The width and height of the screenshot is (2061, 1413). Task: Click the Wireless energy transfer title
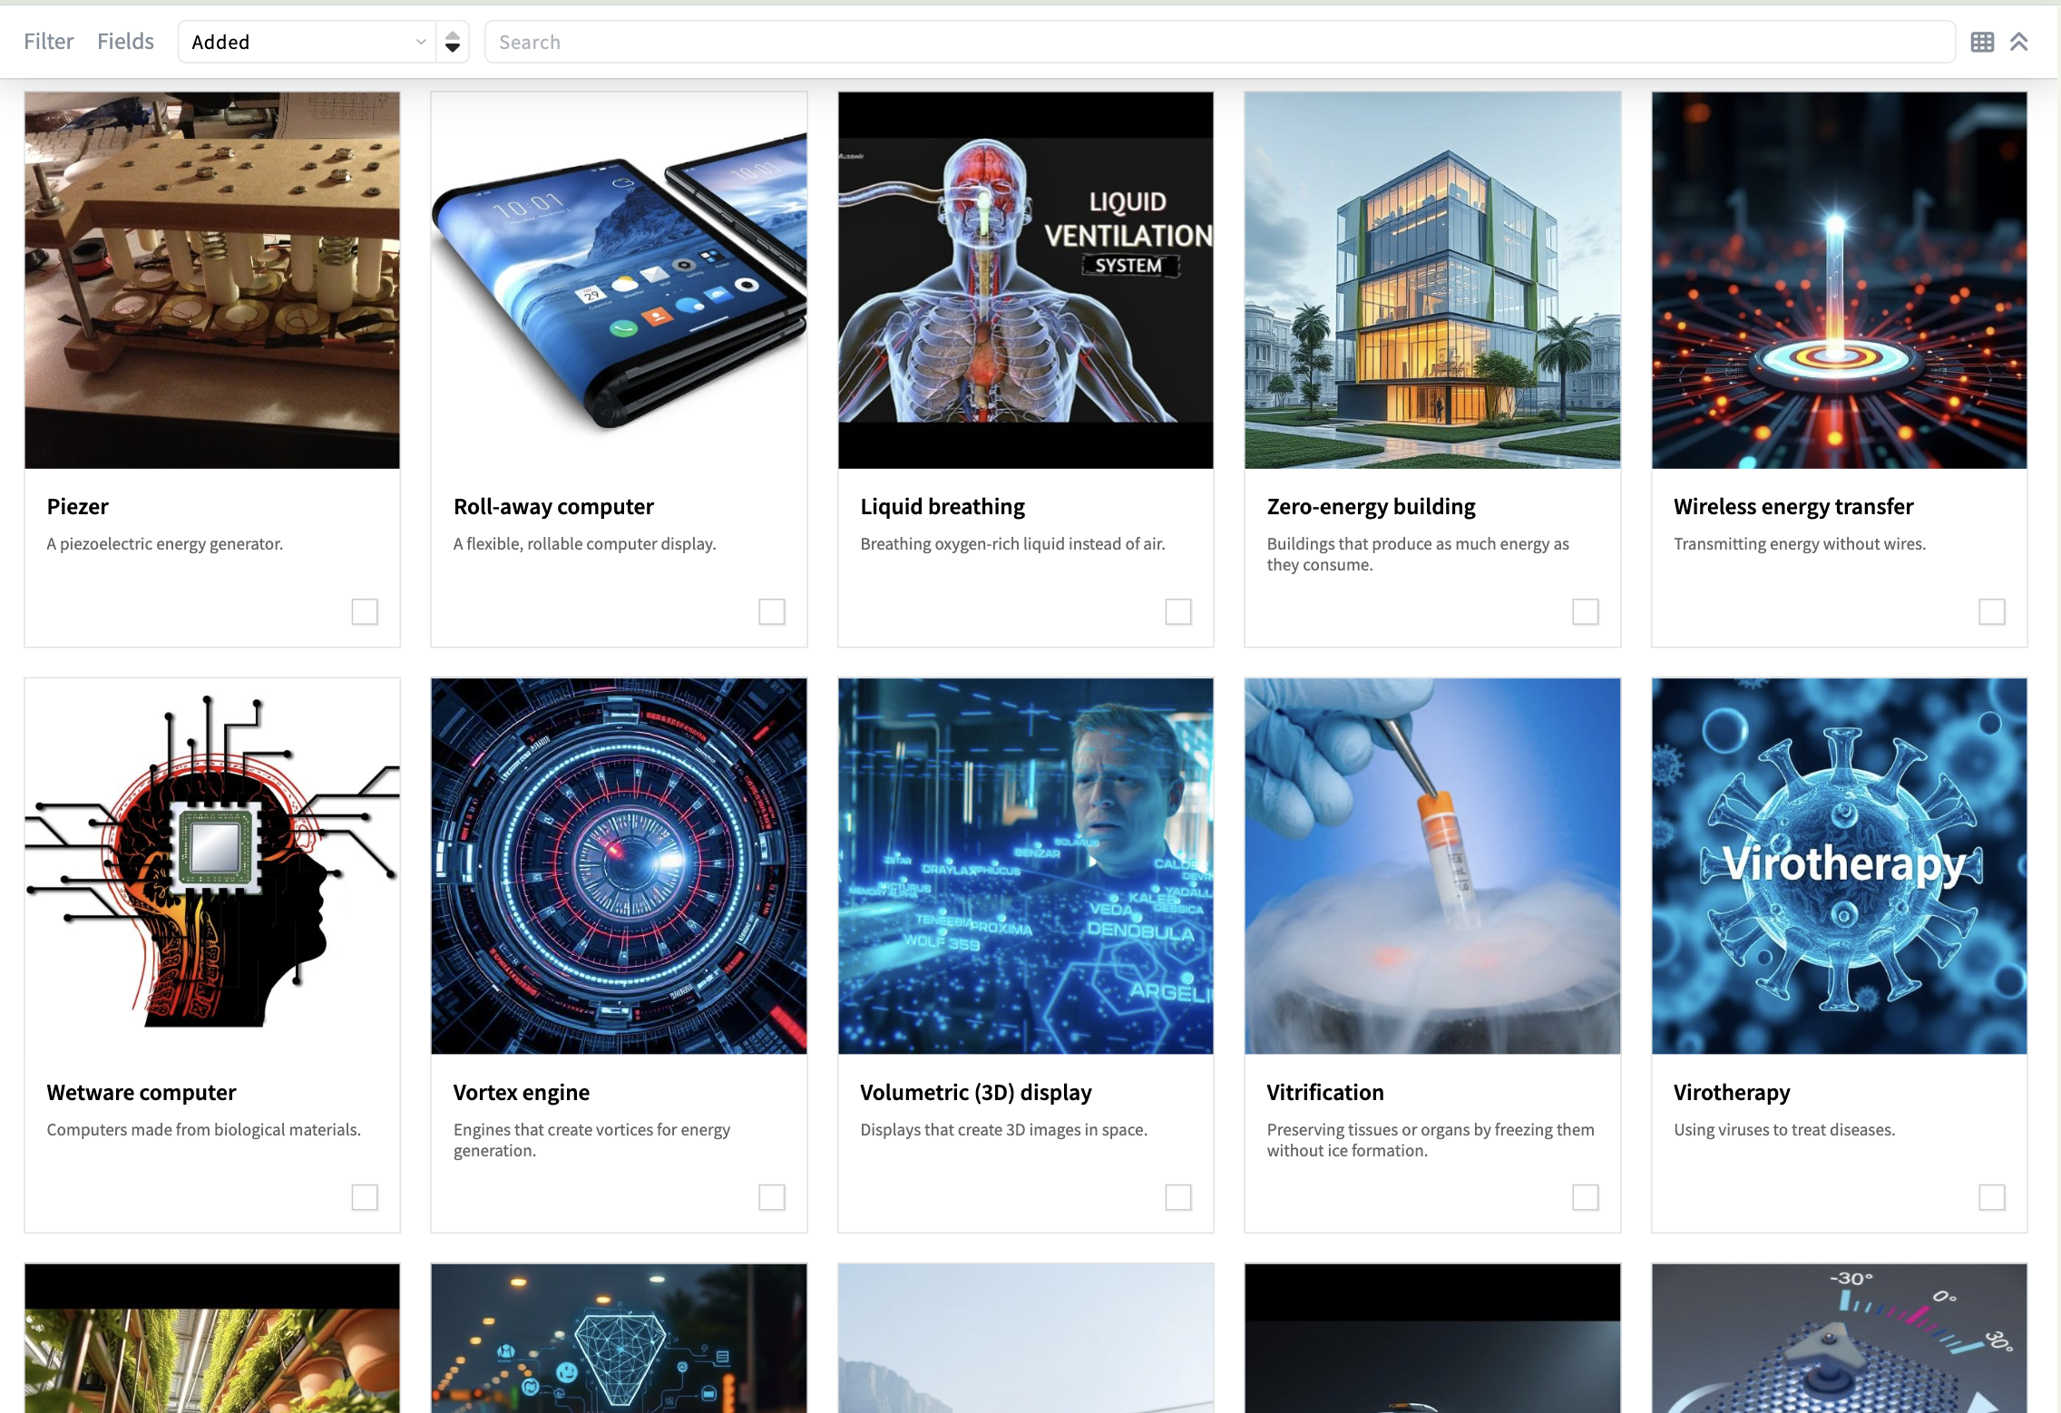click(1793, 506)
